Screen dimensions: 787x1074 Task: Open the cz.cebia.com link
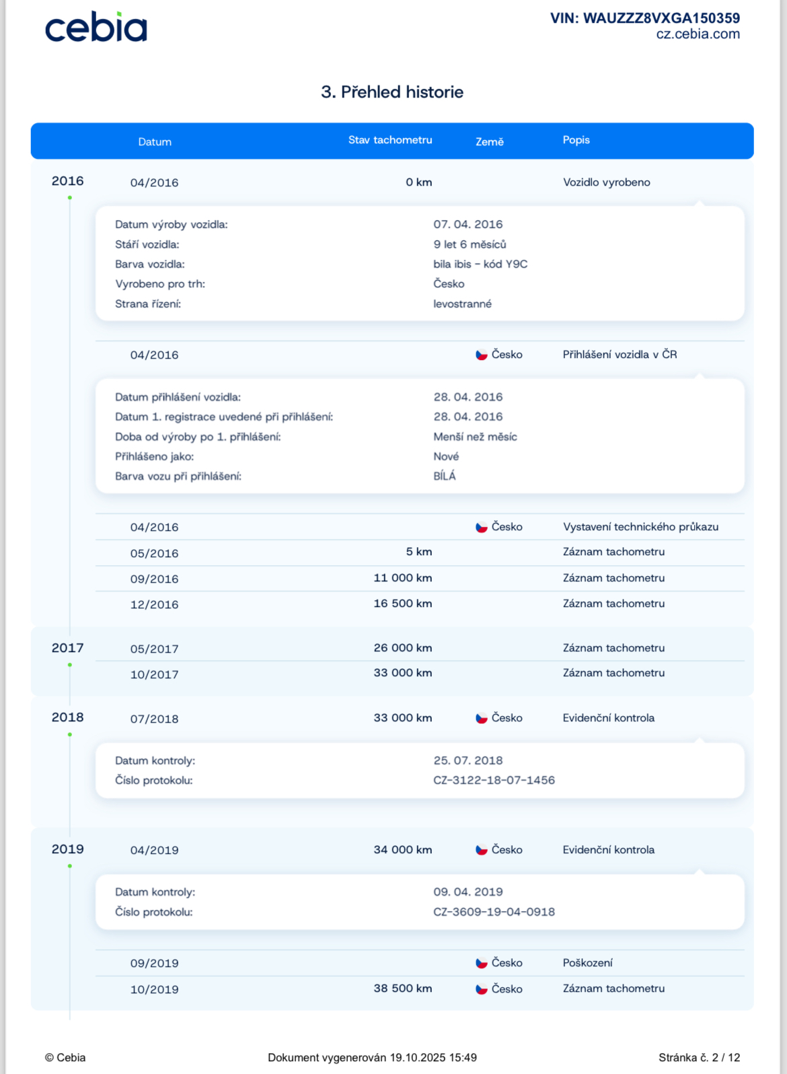pos(698,34)
